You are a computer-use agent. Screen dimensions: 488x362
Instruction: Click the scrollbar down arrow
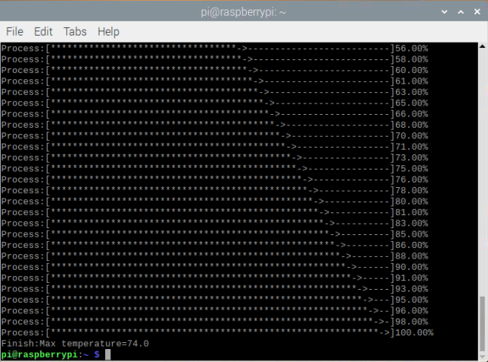(483, 357)
